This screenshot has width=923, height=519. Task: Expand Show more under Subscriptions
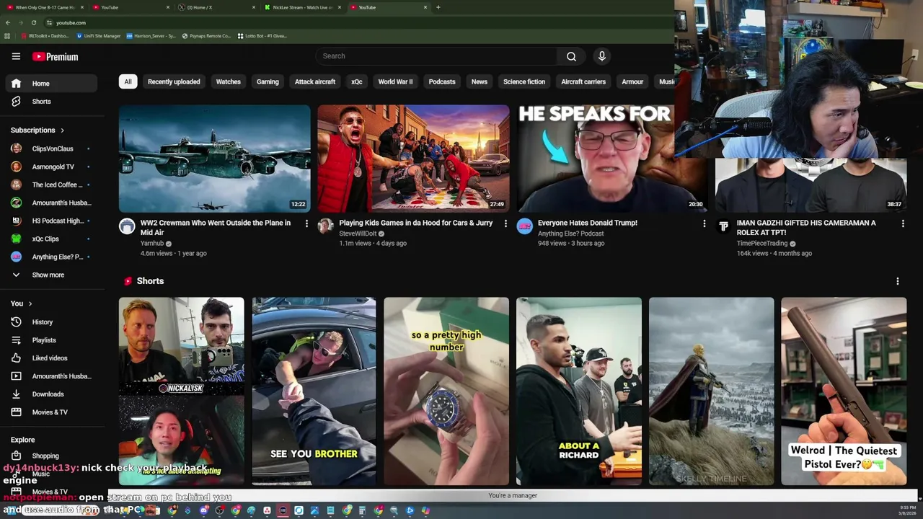(x=50, y=275)
